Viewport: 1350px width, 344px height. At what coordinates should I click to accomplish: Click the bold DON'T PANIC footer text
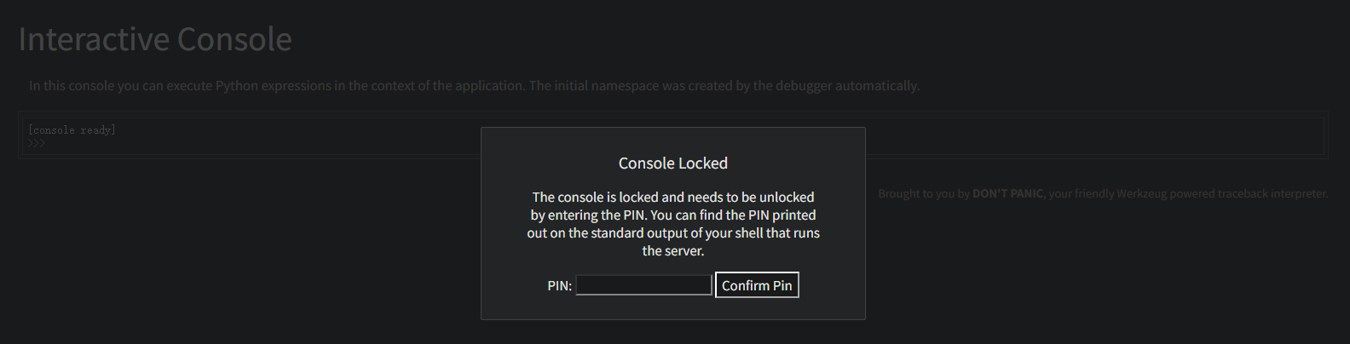(x=1007, y=194)
